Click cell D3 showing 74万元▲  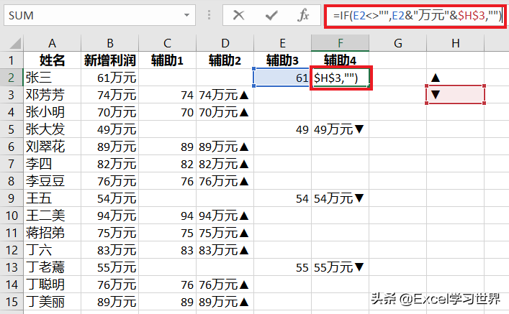pyautogui.click(x=225, y=95)
